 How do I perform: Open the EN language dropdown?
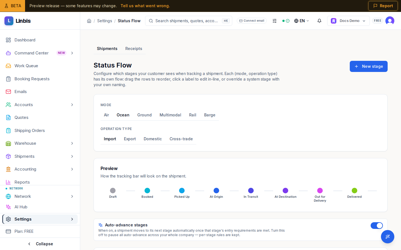coord(302,21)
